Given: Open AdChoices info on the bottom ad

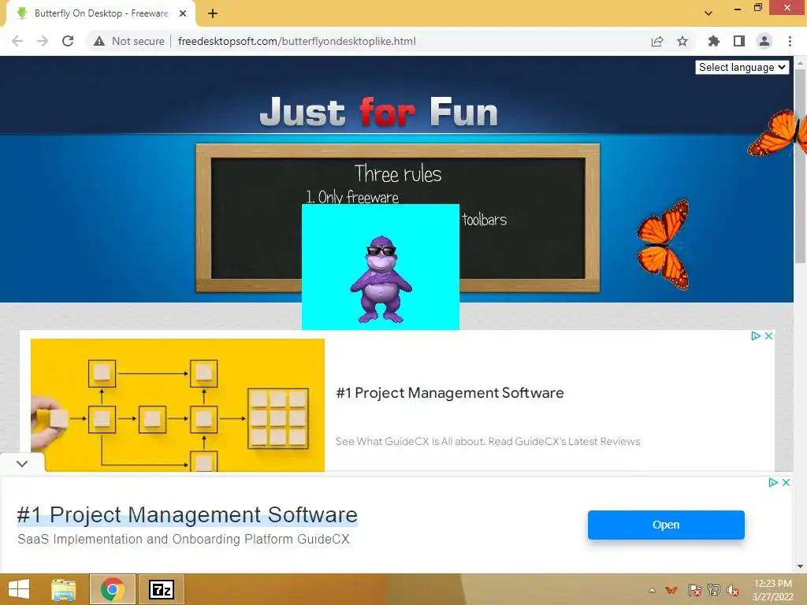Looking at the screenshot, I should point(772,483).
